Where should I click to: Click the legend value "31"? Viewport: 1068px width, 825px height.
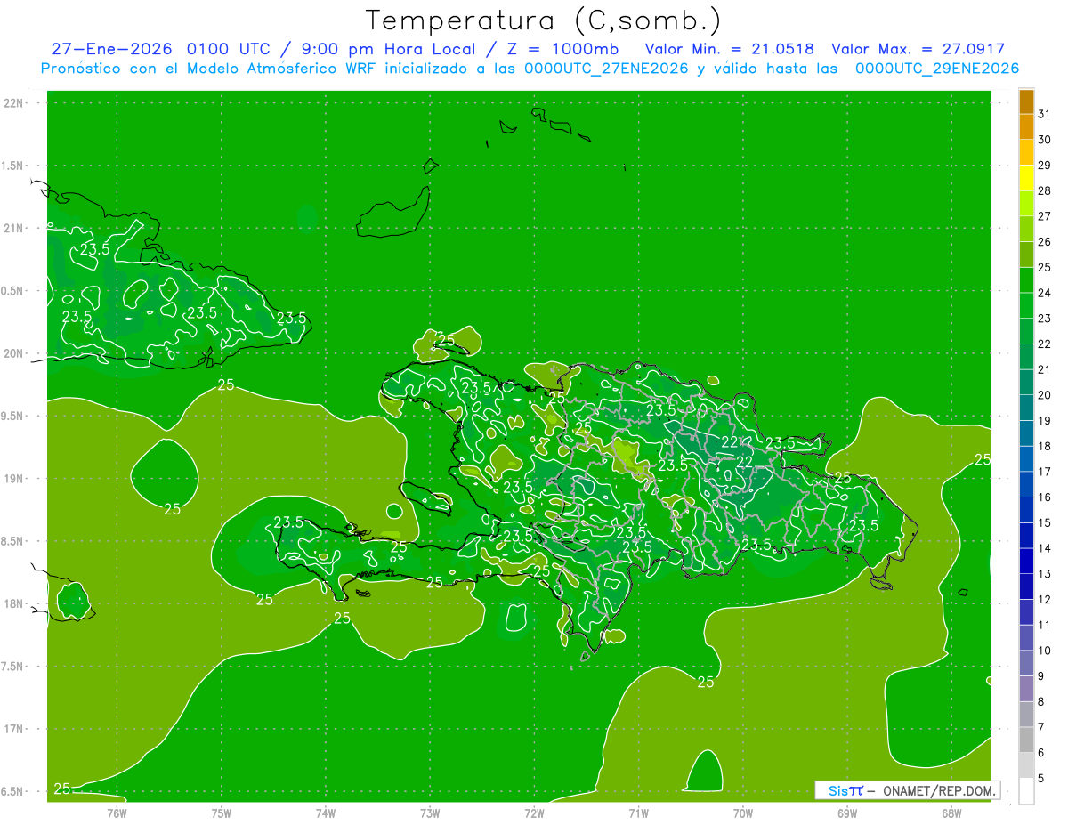pos(1045,114)
